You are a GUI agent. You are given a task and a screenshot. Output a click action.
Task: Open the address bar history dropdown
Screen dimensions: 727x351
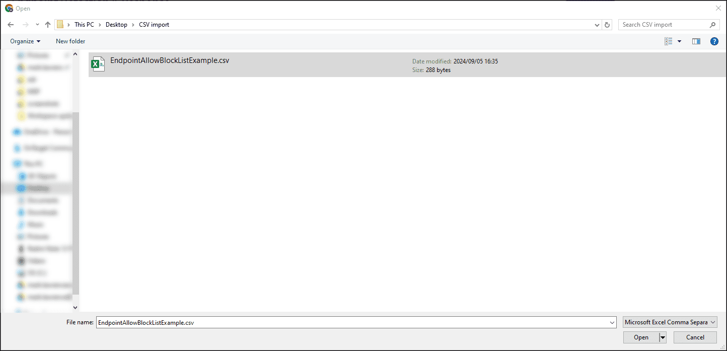point(597,24)
